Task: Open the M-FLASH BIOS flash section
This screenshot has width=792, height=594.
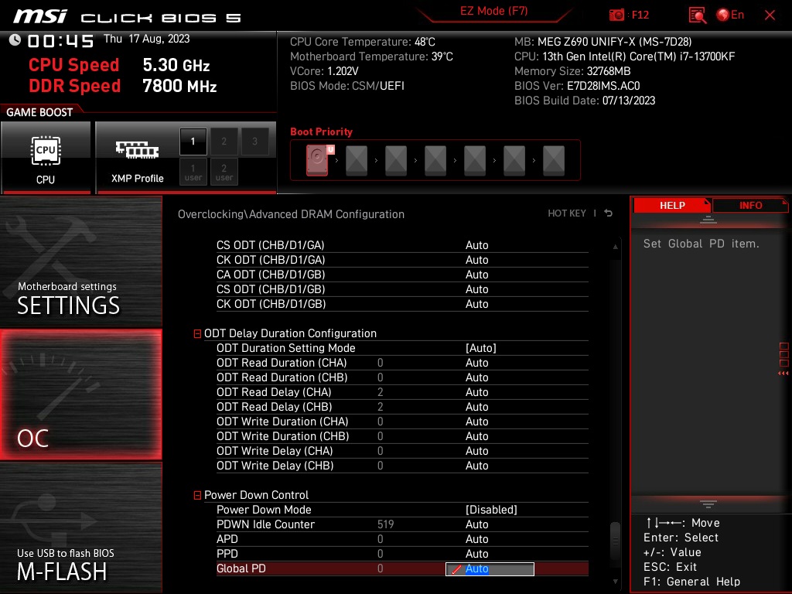Action: pyautogui.click(x=80, y=527)
